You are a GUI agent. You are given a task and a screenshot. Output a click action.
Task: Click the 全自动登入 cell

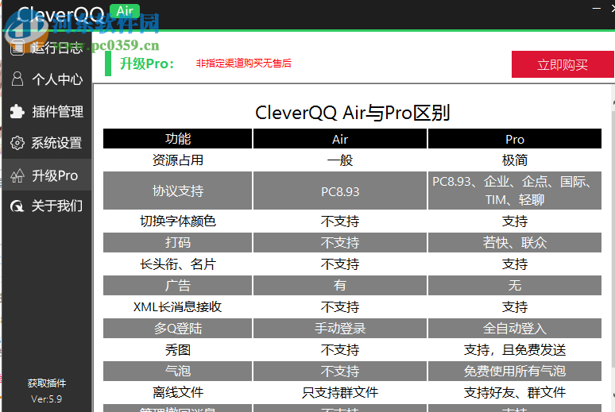pos(515,328)
